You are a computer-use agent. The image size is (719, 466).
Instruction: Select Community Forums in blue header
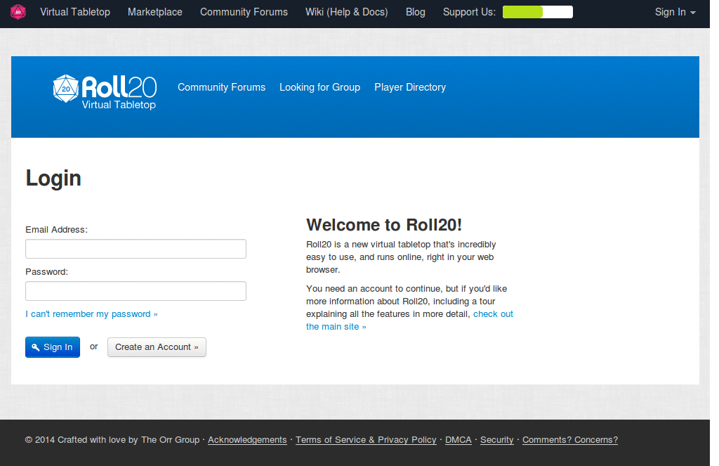(x=221, y=87)
